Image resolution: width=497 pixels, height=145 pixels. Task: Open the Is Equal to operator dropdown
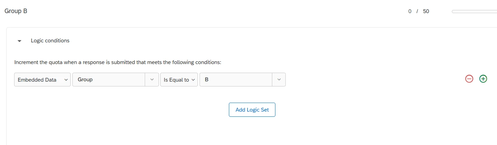click(x=179, y=80)
